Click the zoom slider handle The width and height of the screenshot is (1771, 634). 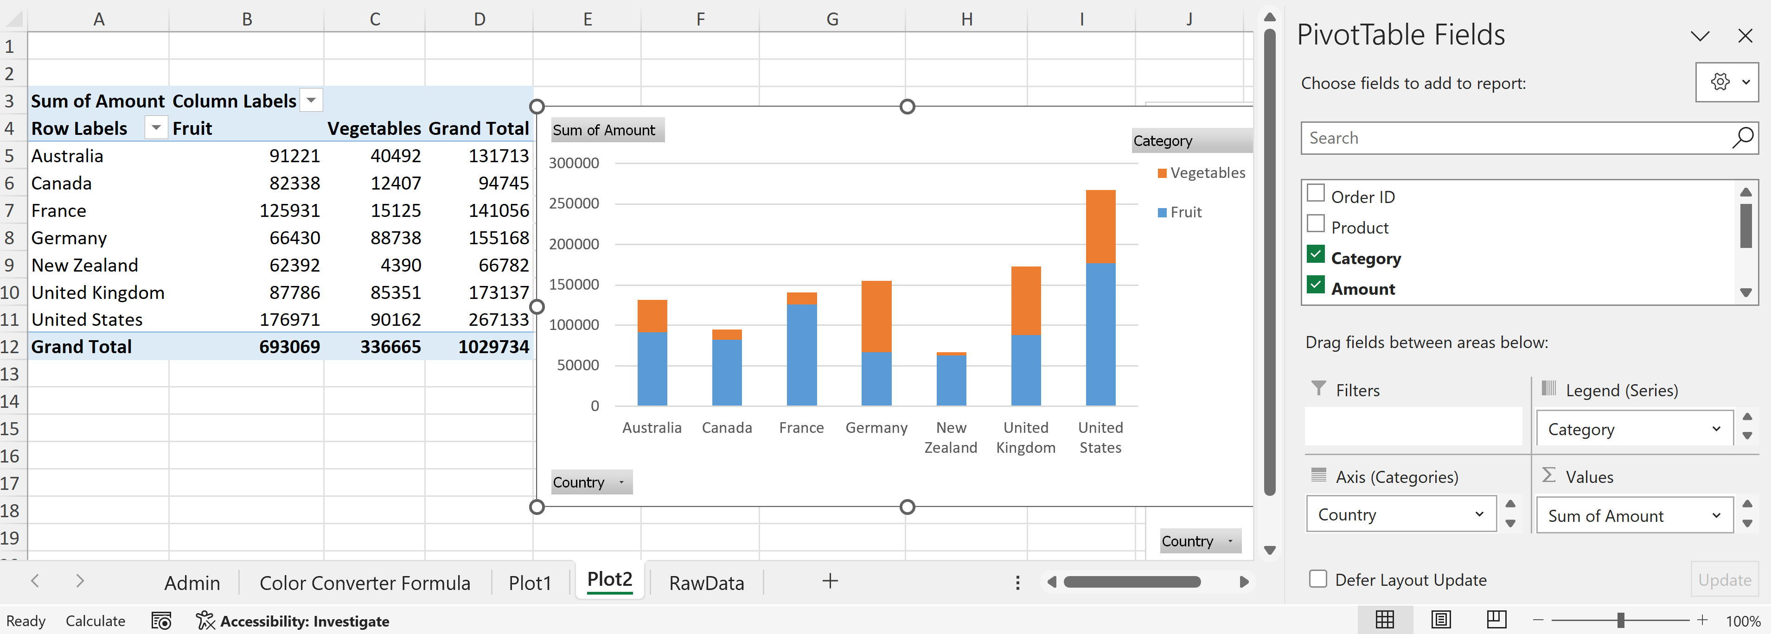pyautogui.click(x=1620, y=620)
